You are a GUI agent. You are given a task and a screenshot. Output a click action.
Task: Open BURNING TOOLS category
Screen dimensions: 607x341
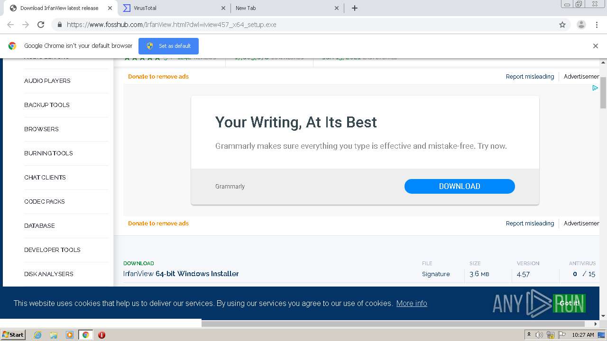[48, 153]
